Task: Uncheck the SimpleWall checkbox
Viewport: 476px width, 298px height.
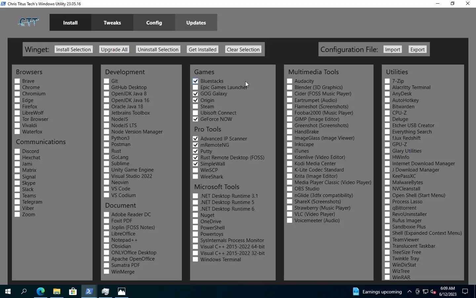Action: 195,164
